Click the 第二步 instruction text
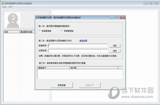Screen dimensions: 160x105 (55, 41)
